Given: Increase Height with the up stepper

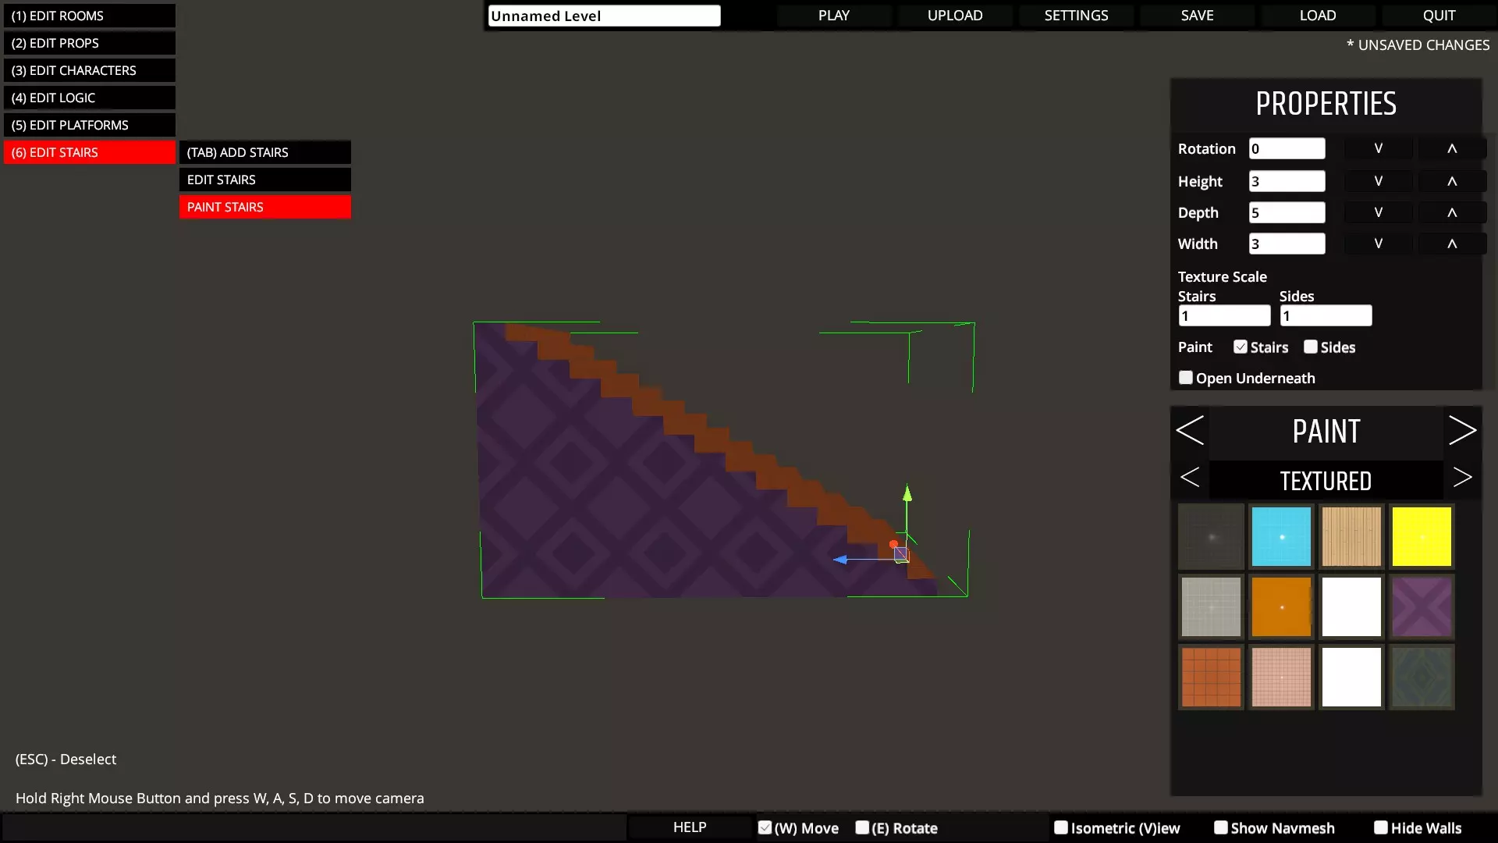Looking at the screenshot, I should [1451, 181].
